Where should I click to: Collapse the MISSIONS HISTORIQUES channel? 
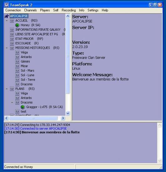click(x=7, y=48)
